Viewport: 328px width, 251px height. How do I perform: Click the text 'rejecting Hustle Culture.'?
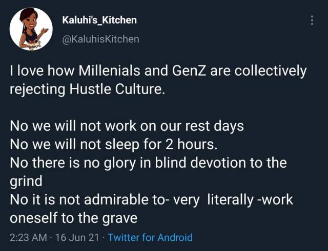(86, 90)
